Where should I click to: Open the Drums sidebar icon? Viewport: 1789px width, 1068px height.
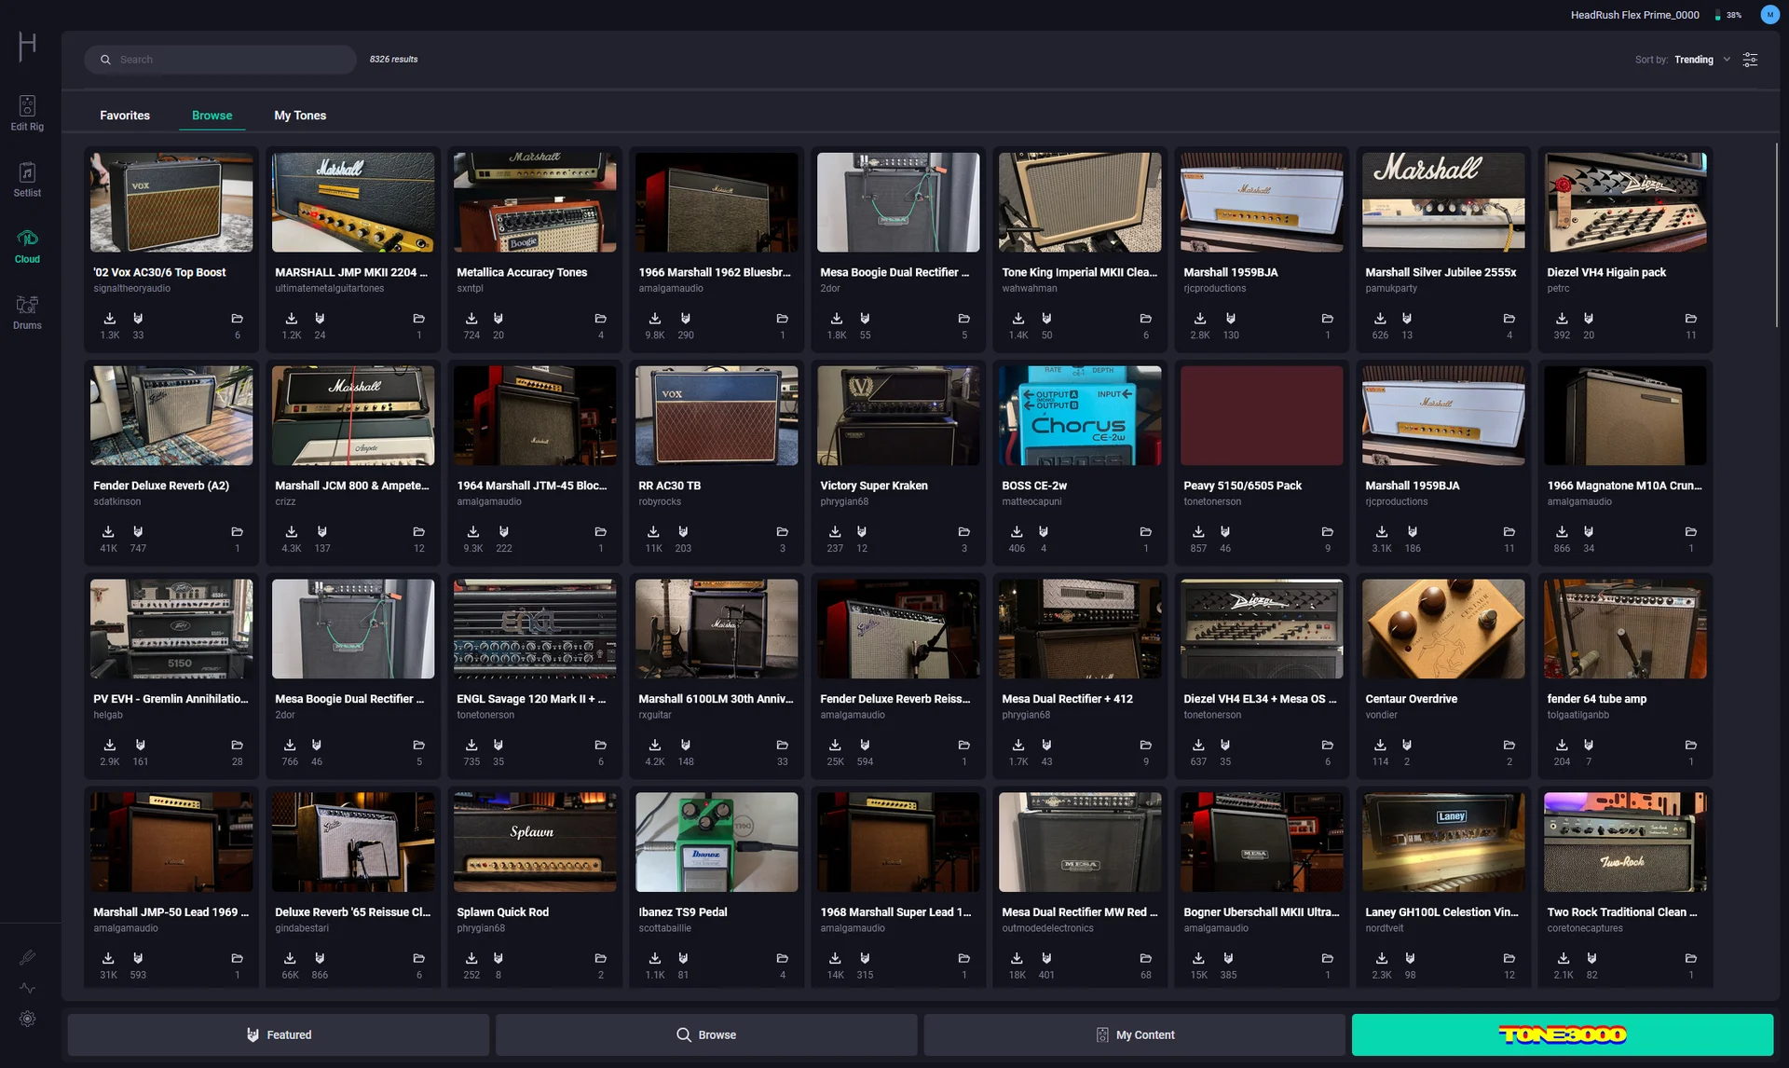(27, 312)
